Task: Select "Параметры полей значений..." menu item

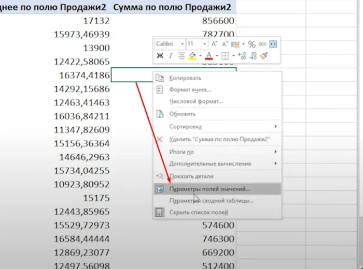Action: tap(210, 189)
